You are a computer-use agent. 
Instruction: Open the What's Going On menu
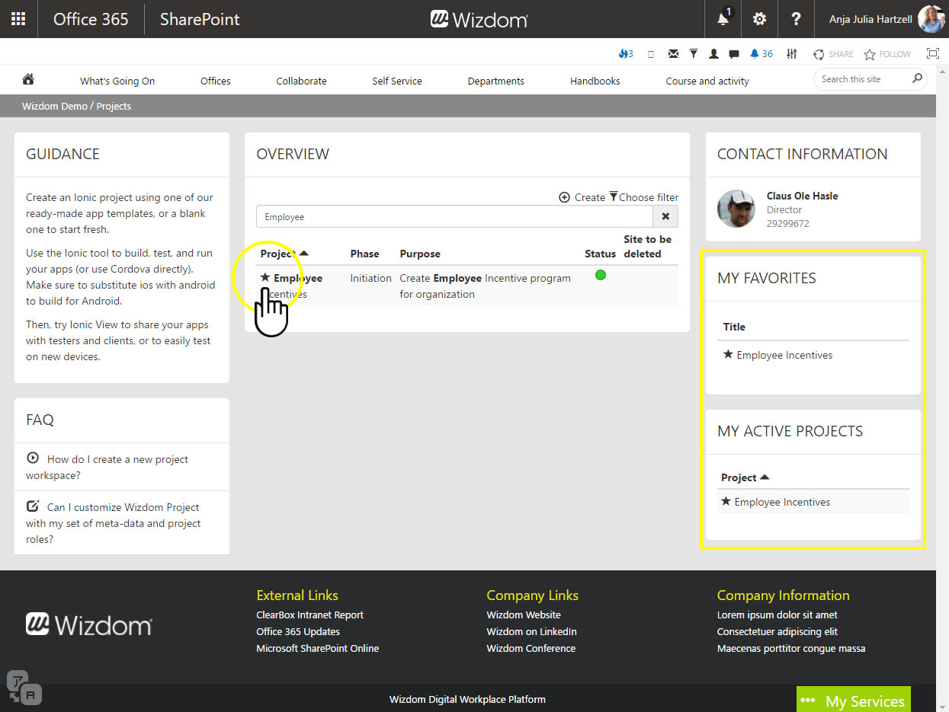(x=117, y=81)
